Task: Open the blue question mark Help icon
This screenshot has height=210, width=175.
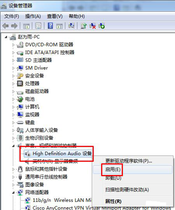Action: tap(50, 26)
